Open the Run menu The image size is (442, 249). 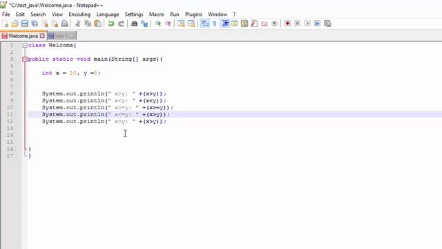[174, 14]
